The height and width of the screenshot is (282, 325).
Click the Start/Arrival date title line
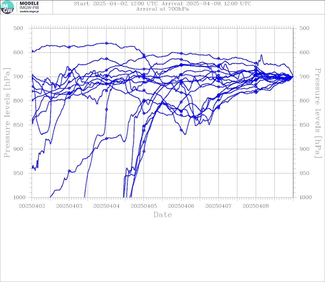tap(162, 3)
